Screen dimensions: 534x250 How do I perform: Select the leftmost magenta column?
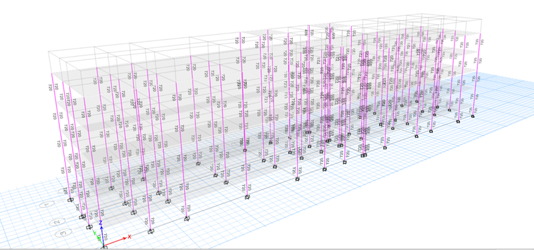click(x=61, y=136)
